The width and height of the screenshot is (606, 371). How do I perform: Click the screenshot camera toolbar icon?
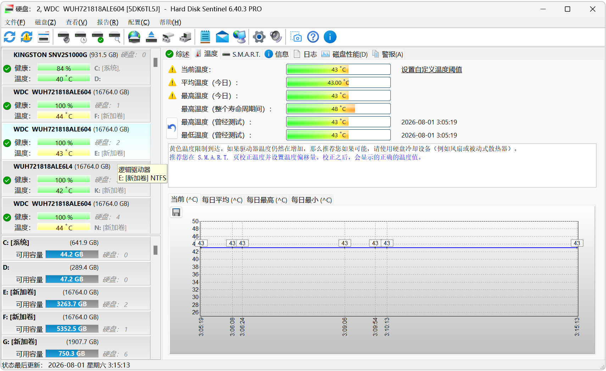click(296, 37)
